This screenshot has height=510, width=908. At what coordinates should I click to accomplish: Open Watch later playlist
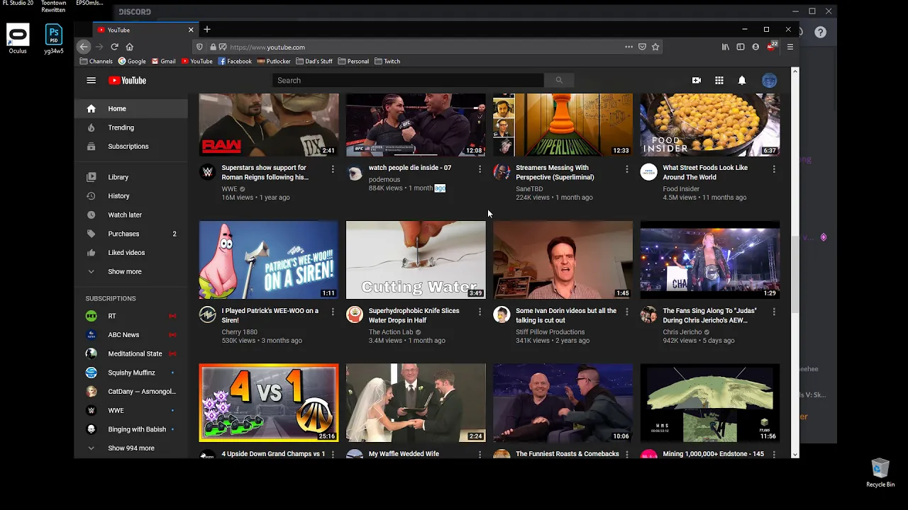[x=131, y=215]
